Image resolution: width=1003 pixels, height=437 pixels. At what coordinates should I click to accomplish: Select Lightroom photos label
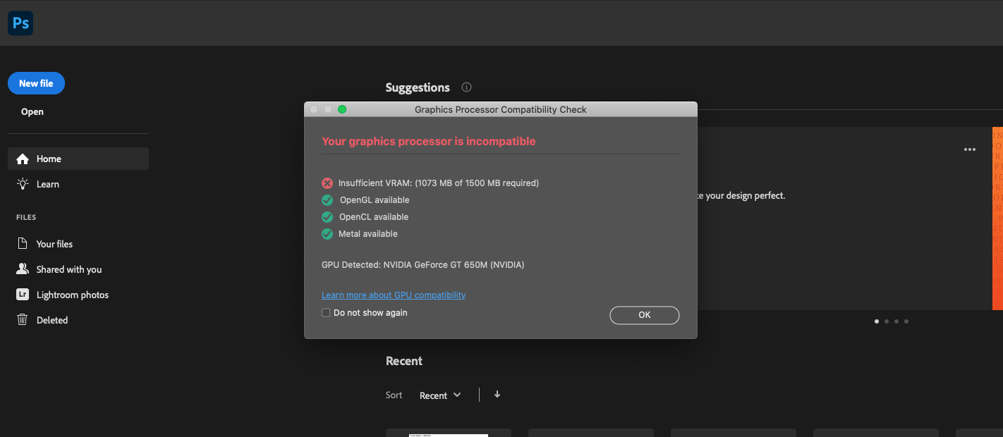pos(73,295)
